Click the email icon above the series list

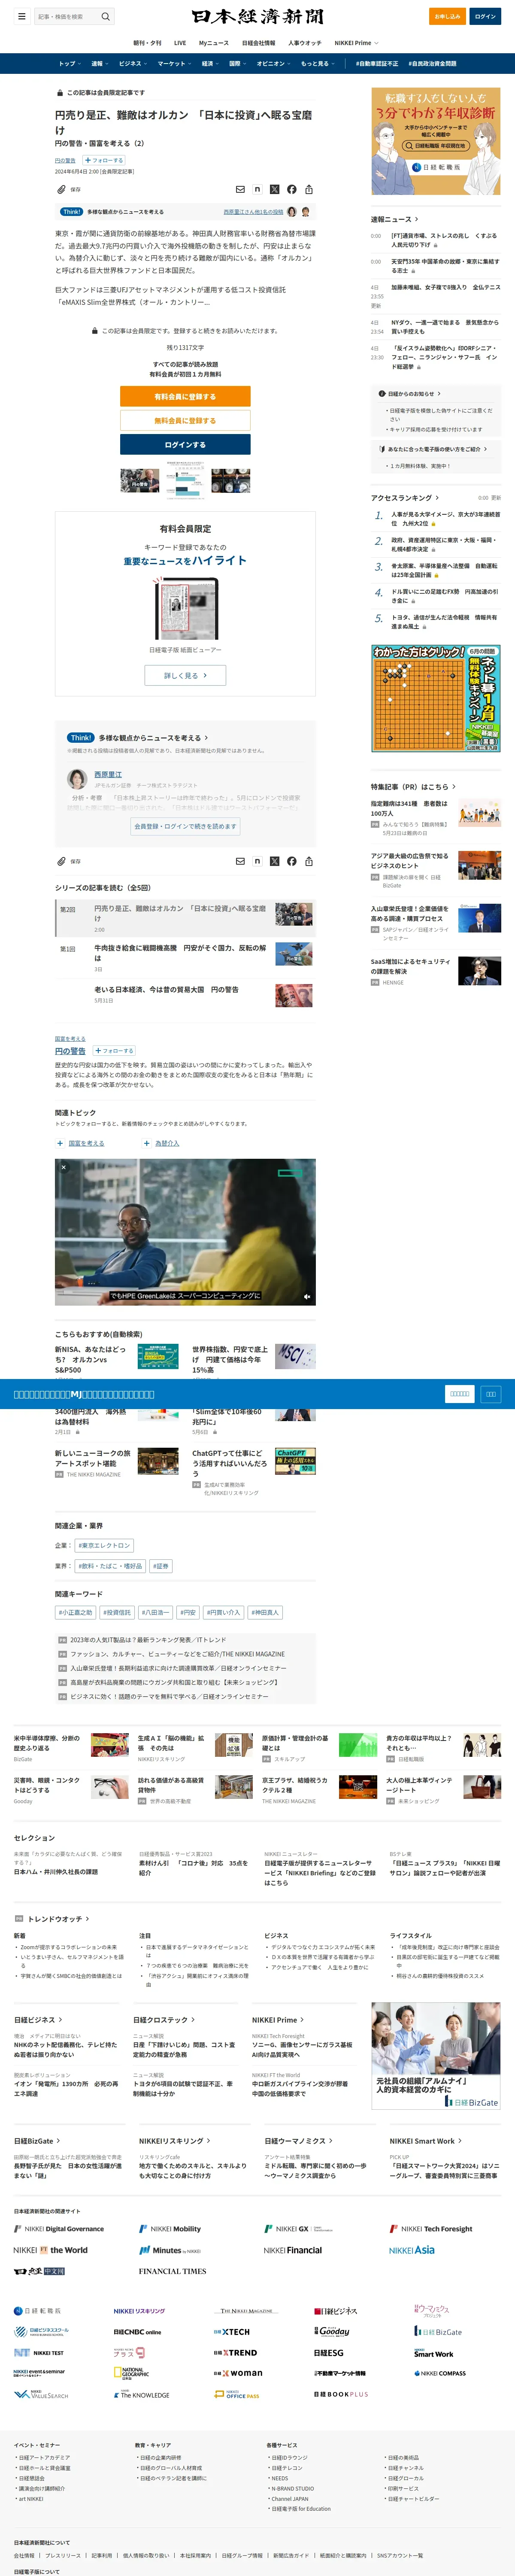point(240,861)
